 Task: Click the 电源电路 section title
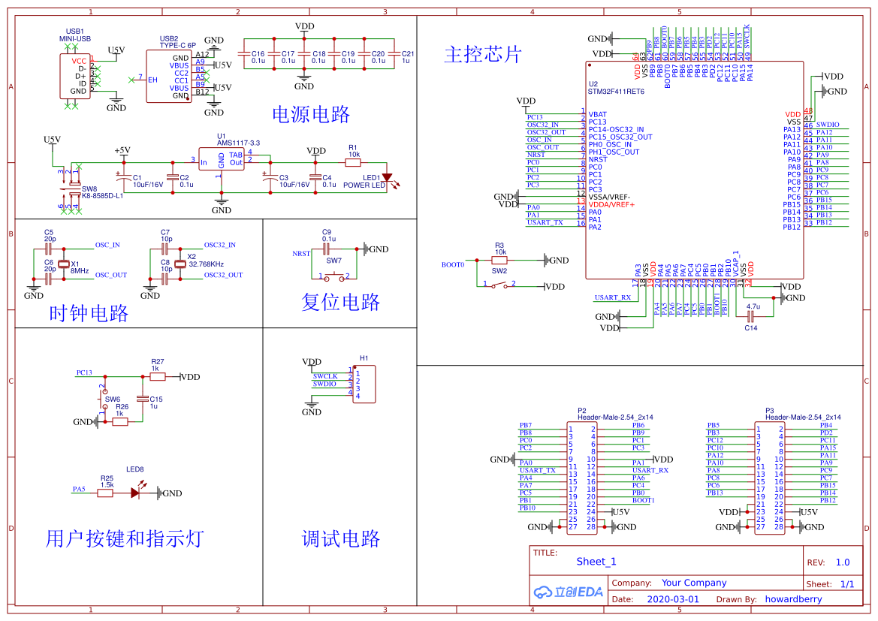pyautogui.click(x=311, y=114)
